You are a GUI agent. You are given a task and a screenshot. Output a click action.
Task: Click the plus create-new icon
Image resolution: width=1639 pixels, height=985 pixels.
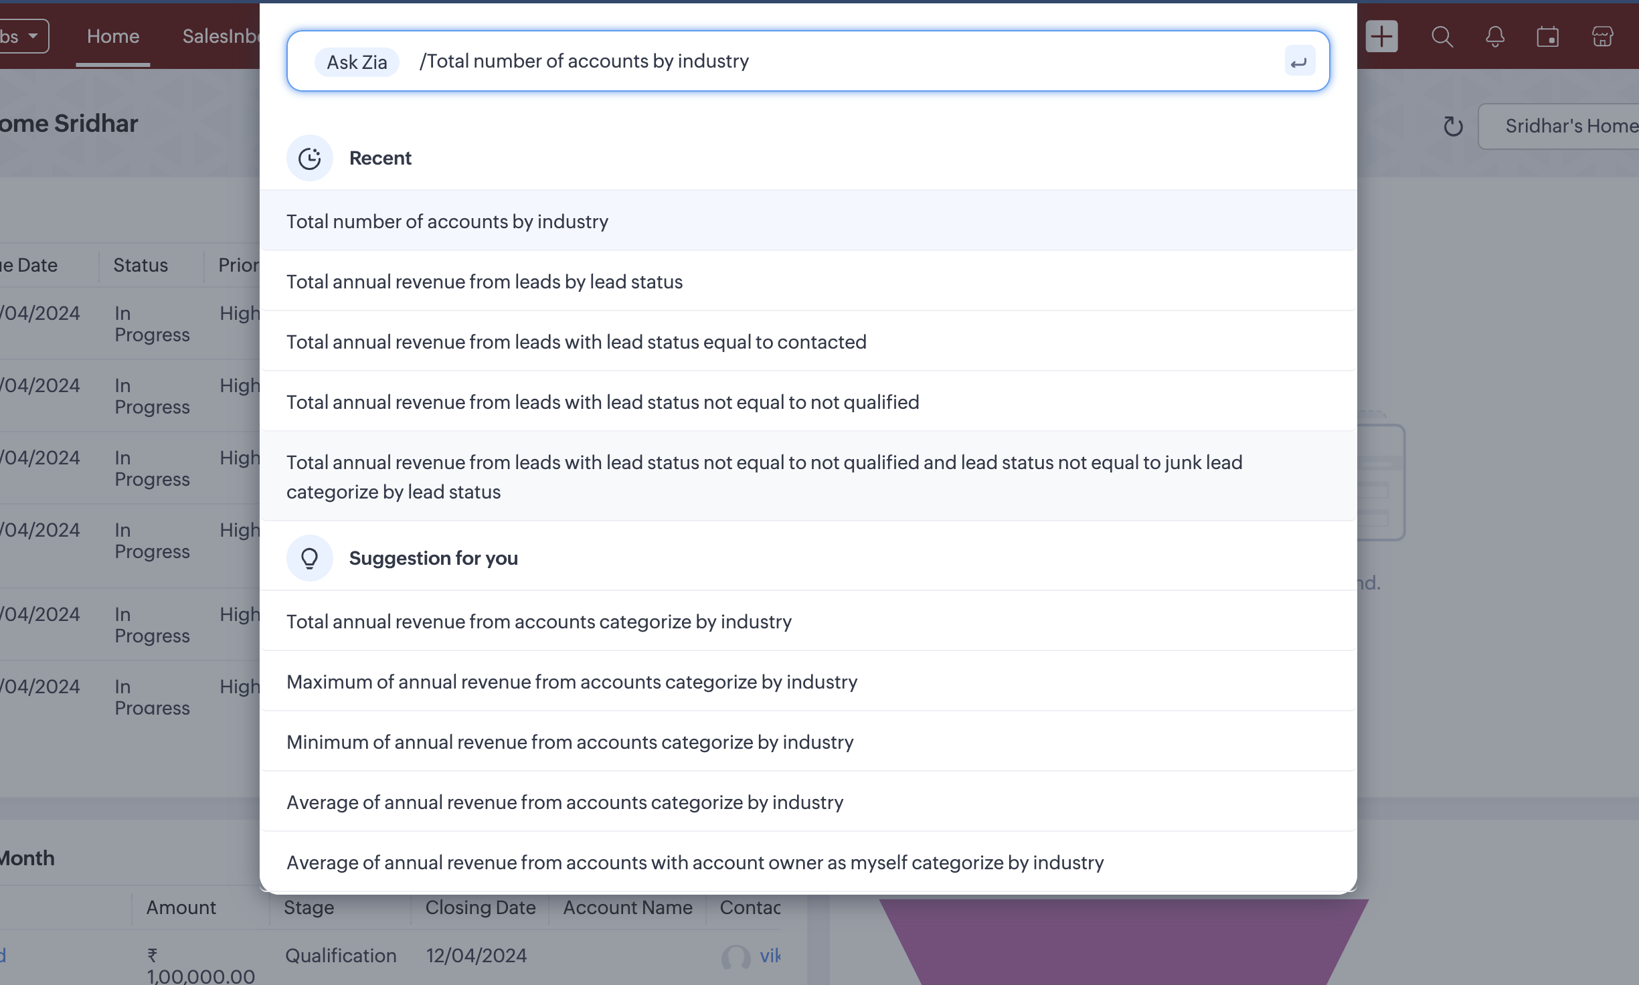pyautogui.click(x=1381, y=36)
